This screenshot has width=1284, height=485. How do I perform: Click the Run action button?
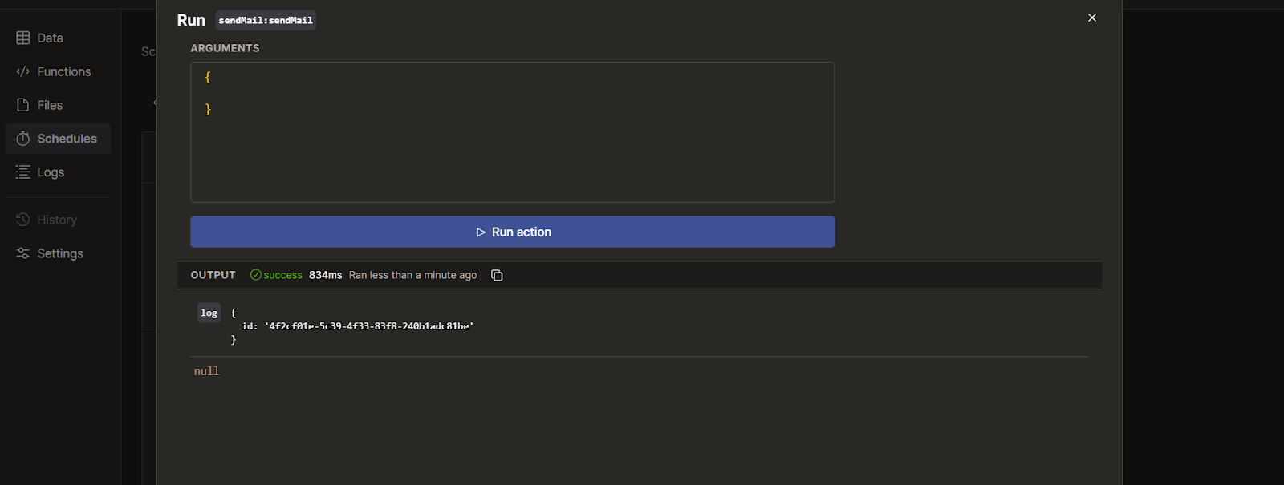point(513,232)
